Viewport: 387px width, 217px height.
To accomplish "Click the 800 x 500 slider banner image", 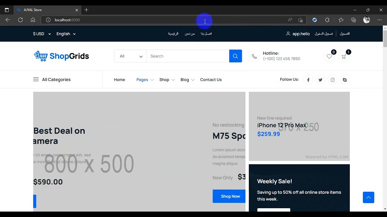I will 139,152.
